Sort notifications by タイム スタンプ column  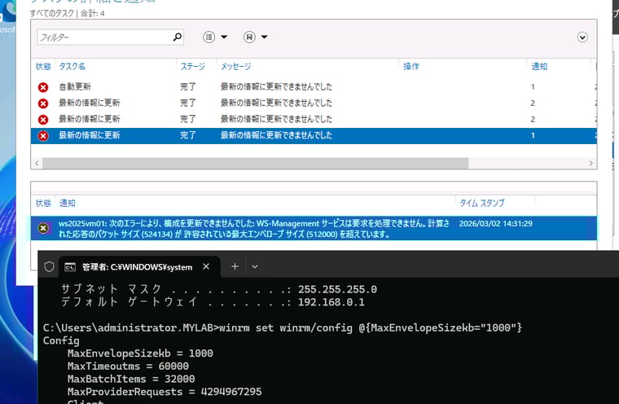pyautogui.click(x=481, y=203)
